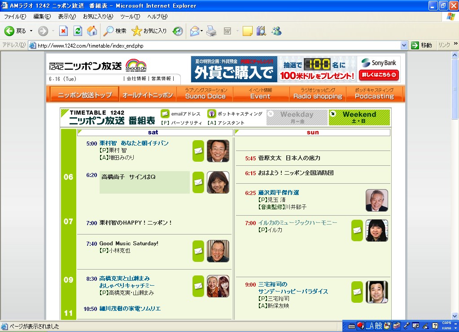The width and height of the screenshot is (459, 332).
Task: Refresh the page with the toolbar icon
Action: [x=78, y=31]
